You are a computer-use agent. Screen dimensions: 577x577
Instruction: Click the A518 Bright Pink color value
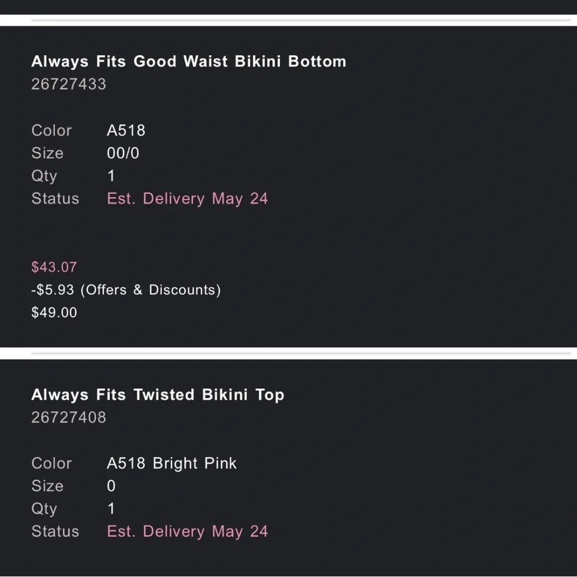[171, 463]
